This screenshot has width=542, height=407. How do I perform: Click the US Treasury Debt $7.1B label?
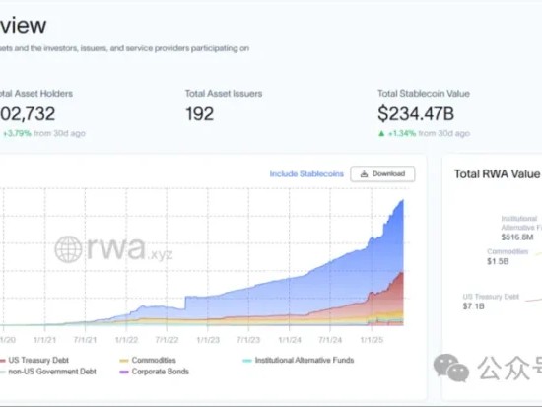(491, 302)
